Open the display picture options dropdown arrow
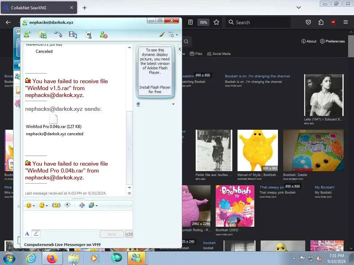The width and height of the screenshot is (354, 265). [174, 104]
